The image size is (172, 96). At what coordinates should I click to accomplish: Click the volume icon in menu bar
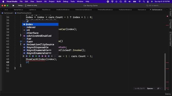(x=130, y=2)
